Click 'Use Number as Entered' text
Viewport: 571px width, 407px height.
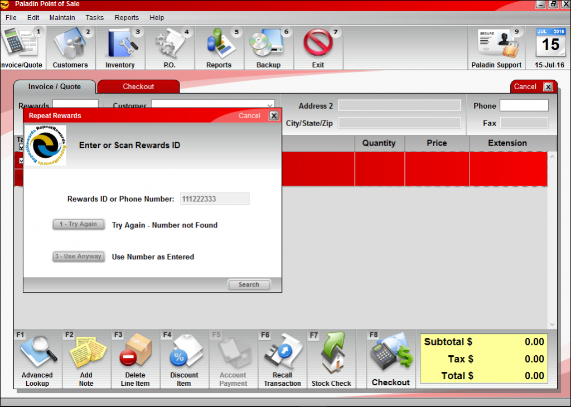[x=153, y=256]
